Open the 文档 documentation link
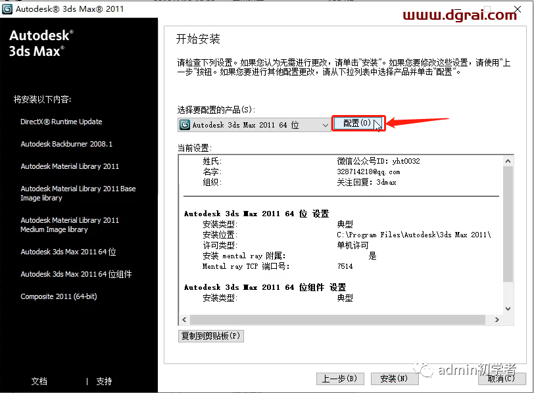Screen dimensions: 534x393 39,381
